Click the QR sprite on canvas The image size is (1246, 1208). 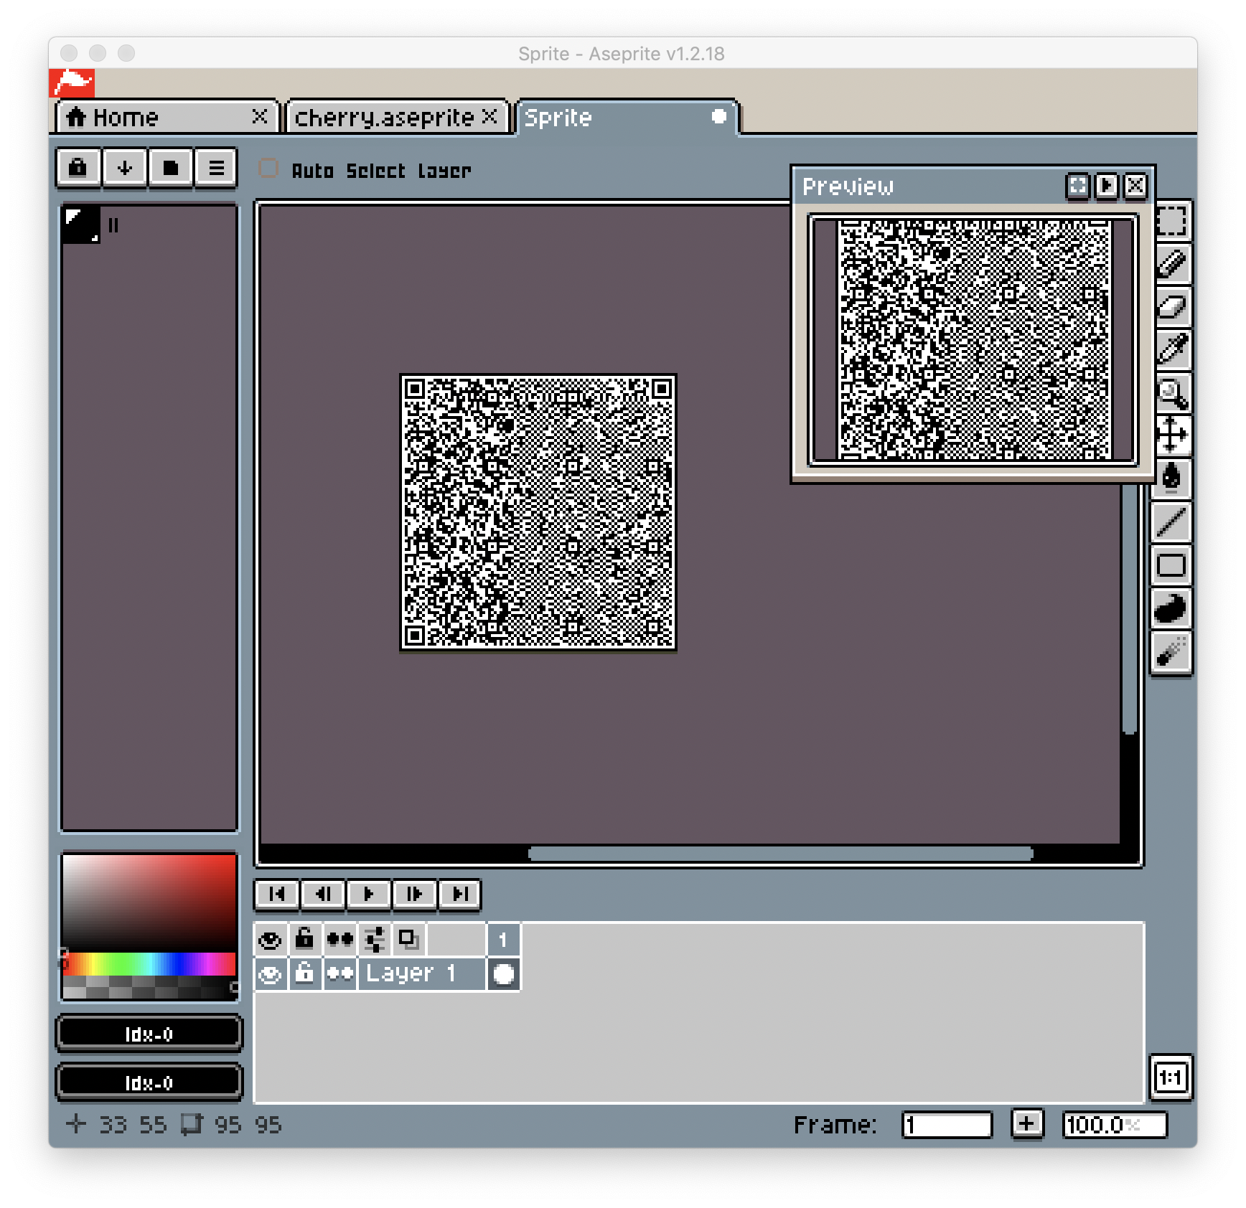(x=538, y=513)
